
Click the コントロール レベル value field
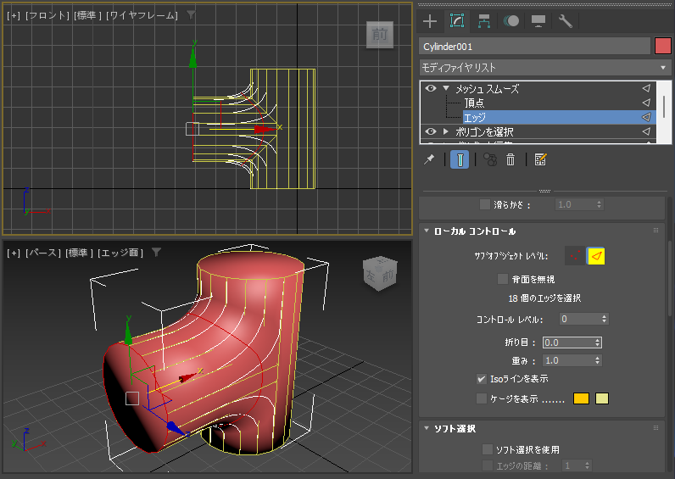pos(580,319)
